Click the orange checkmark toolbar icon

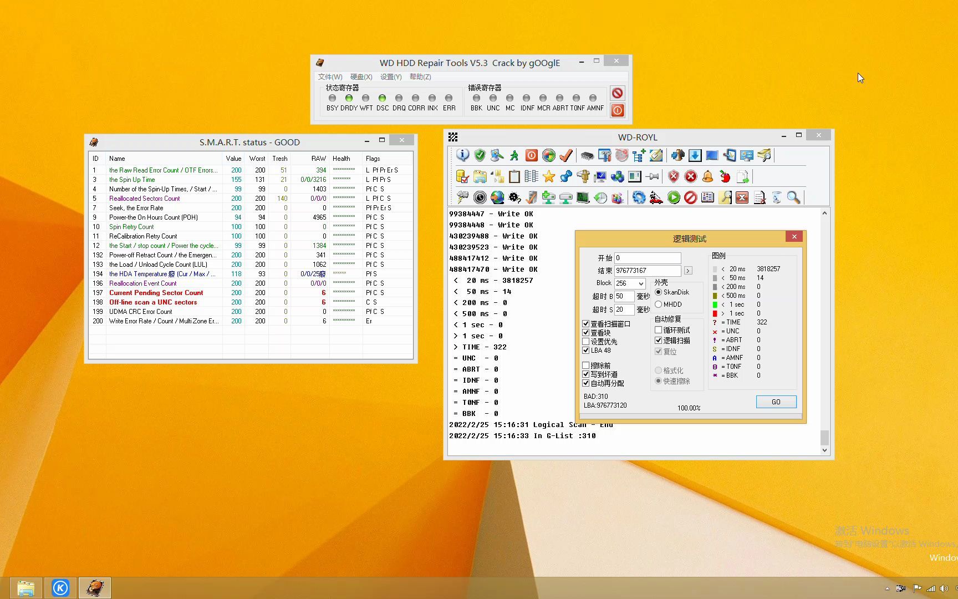(x=565, y=155)
